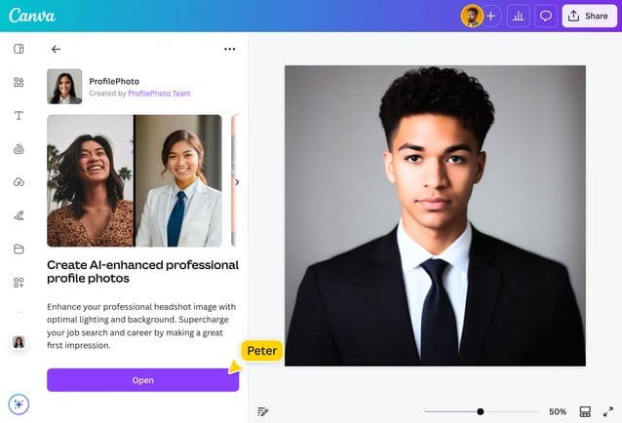Image resolution: width=622 pixels, height=423 pixels.
Task: Add a collaborator with plus icon
Action: click(x=491, y=17)
